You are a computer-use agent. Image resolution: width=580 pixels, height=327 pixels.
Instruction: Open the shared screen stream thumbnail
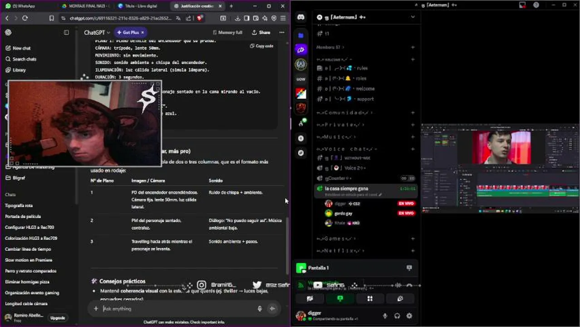[x=500, y=168]
